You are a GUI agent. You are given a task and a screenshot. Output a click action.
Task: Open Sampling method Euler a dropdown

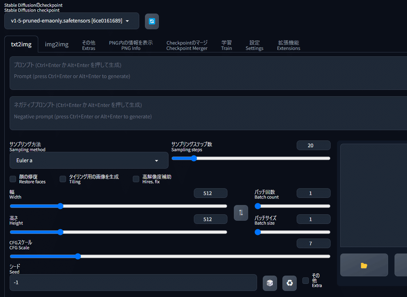pyautogui.click(x=89, y=160)
